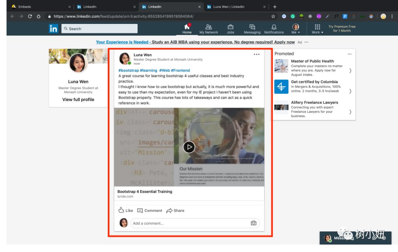Click post author name Luna Wen
The image size is (398, 252).
143,55
